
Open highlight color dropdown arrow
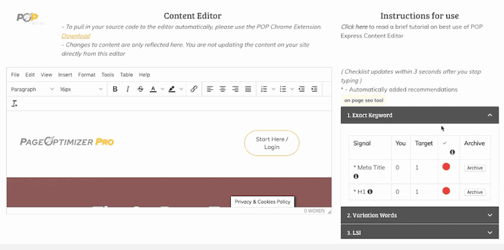pyautogui.click(x=181, y=89)
